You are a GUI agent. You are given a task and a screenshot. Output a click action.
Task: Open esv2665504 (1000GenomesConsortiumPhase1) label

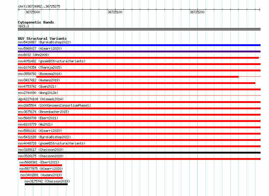[x=54, y=105]
